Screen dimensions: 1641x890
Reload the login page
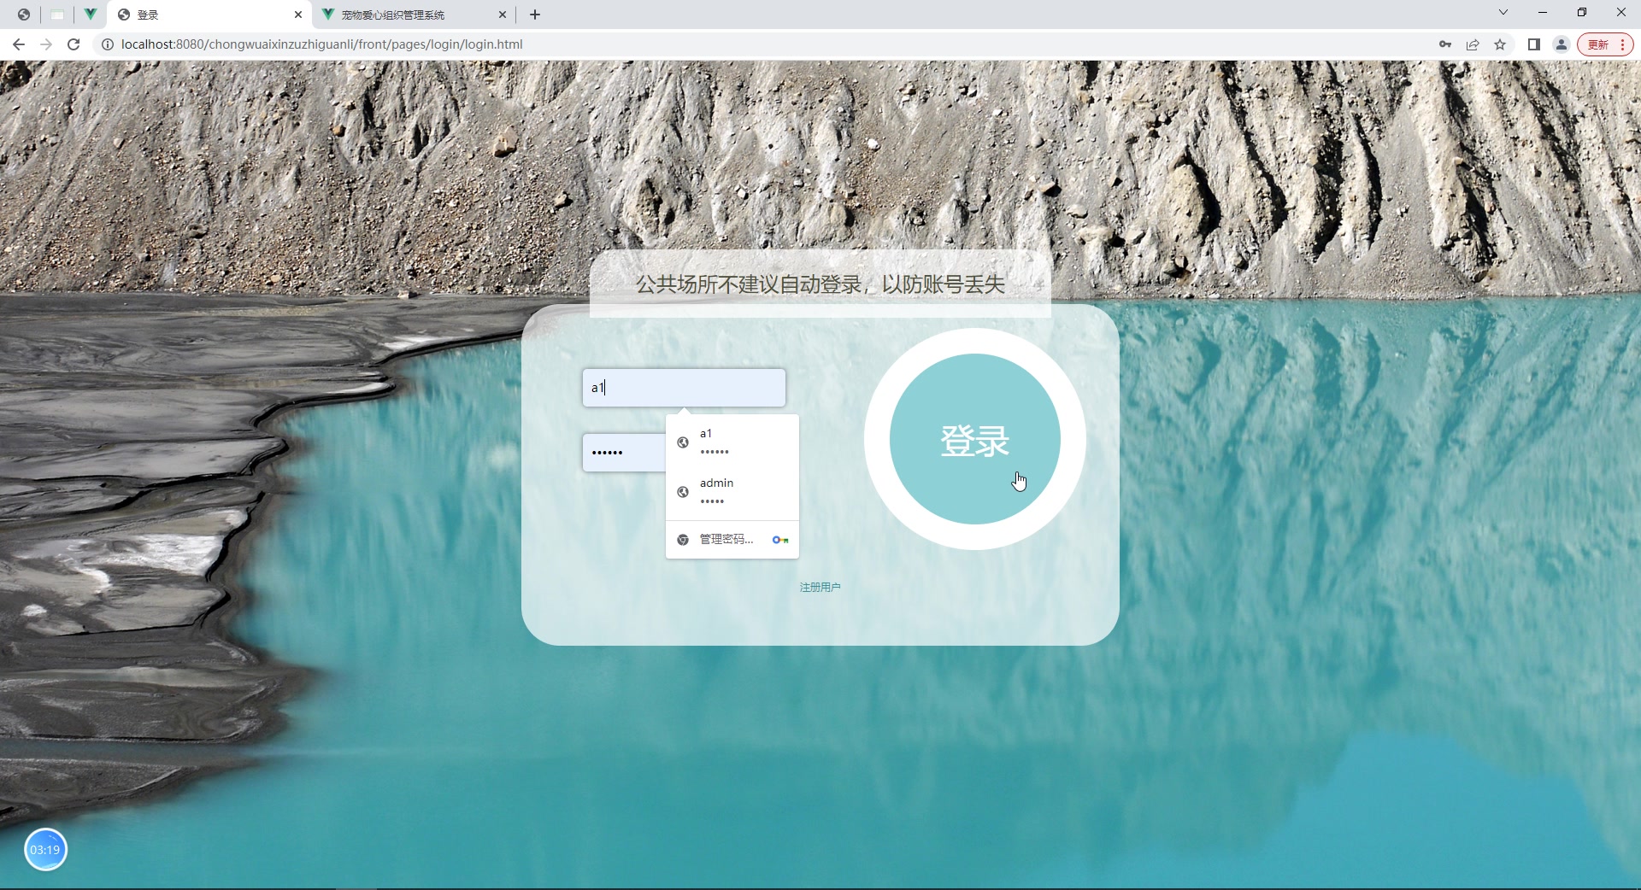74,44
